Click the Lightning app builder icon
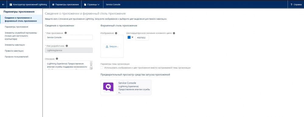 click(x=11, y=5)
